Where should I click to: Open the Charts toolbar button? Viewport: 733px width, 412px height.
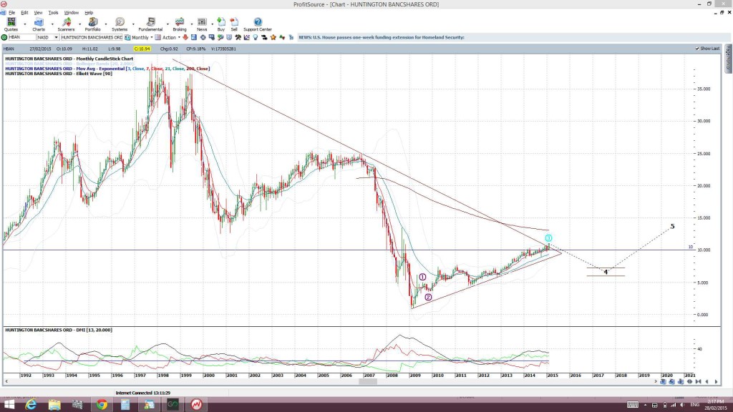tap(39, 24)
